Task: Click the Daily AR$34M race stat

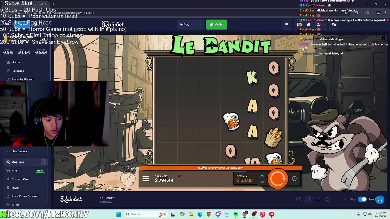Action: pos(8,51)
